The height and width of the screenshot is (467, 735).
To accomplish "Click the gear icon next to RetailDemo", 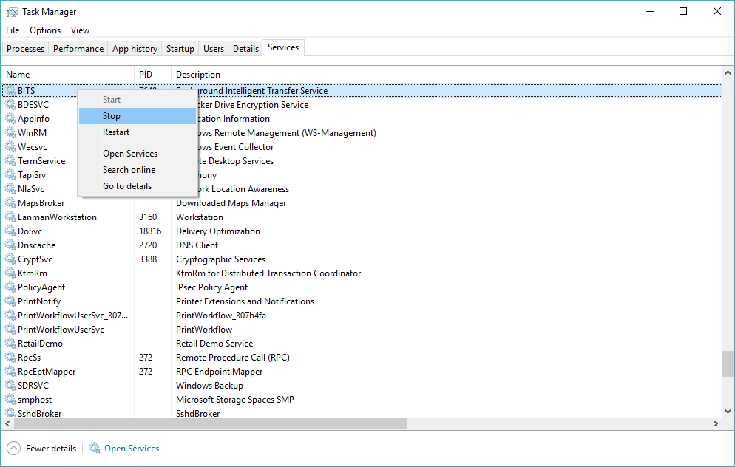I will click(10, 344).
